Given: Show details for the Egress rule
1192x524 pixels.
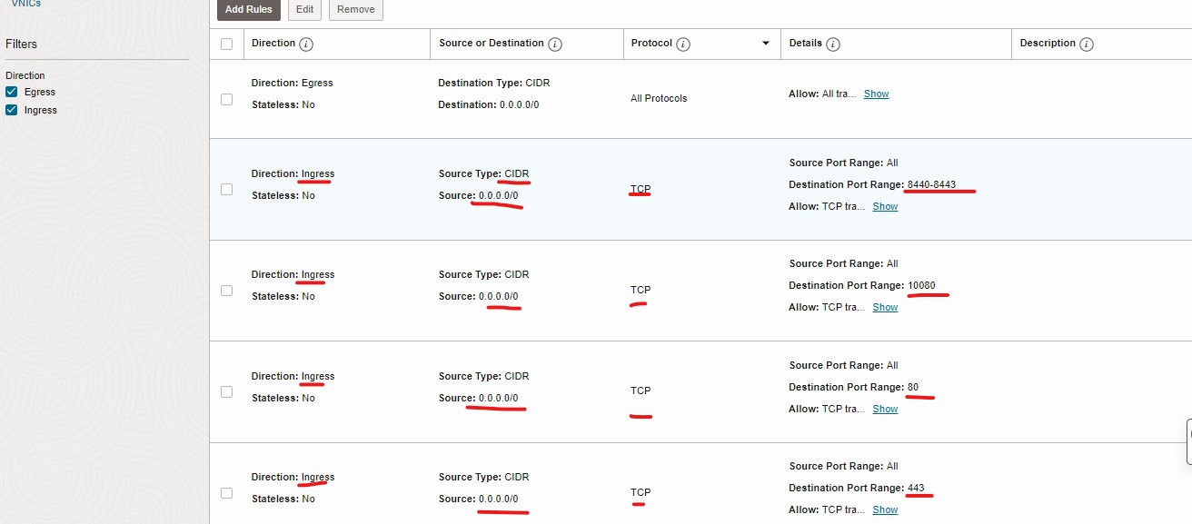Looking at the screenshot, I should tap(876, 94).
